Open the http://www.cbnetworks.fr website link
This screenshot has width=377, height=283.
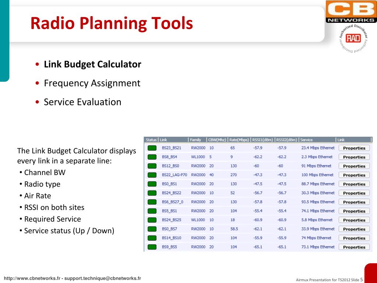32,279
